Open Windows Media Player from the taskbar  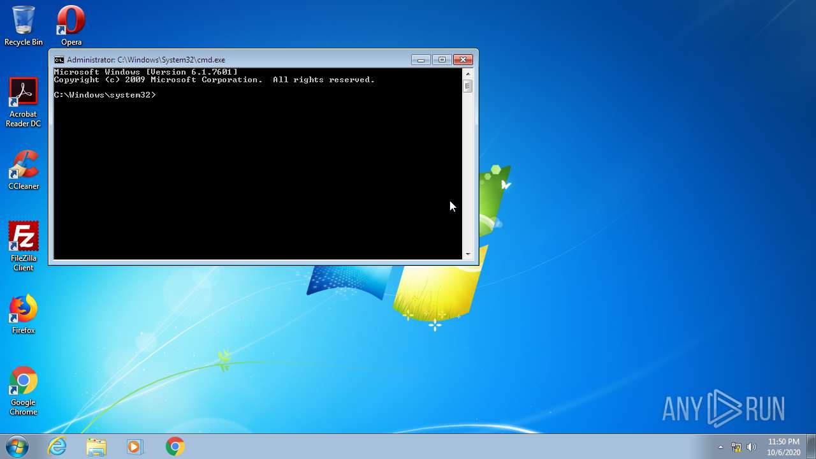(x=135, y=446)
